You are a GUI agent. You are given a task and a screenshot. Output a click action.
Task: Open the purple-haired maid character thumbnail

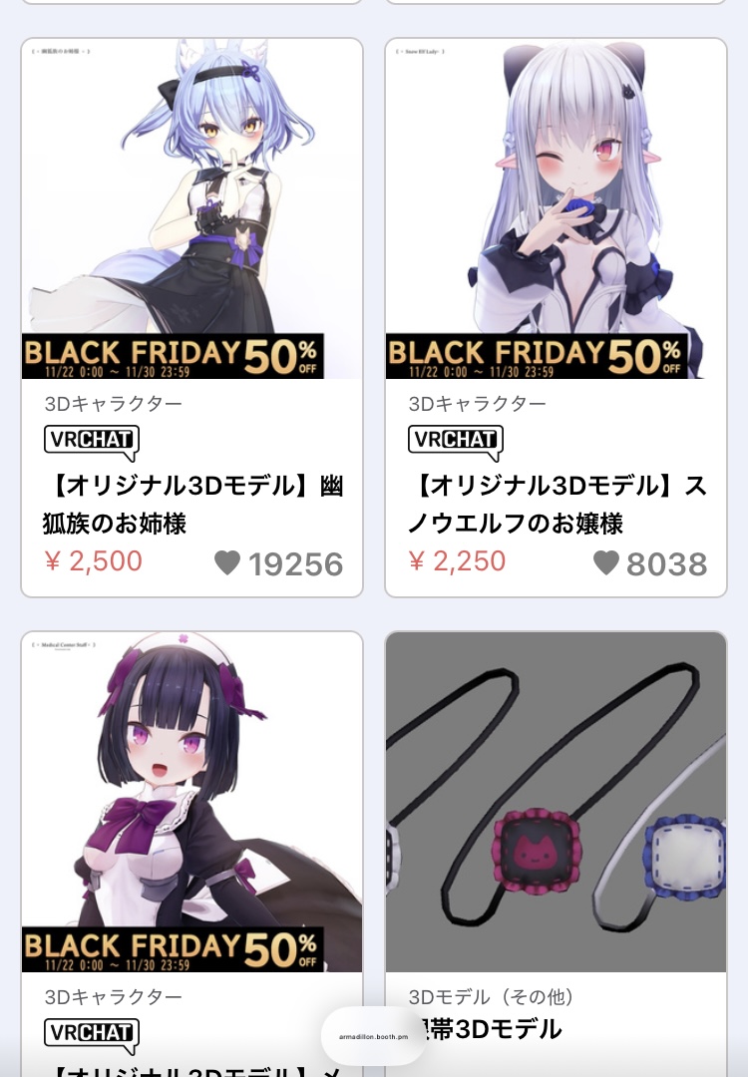191,802
